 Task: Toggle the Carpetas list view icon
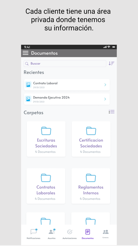[112, 112]
